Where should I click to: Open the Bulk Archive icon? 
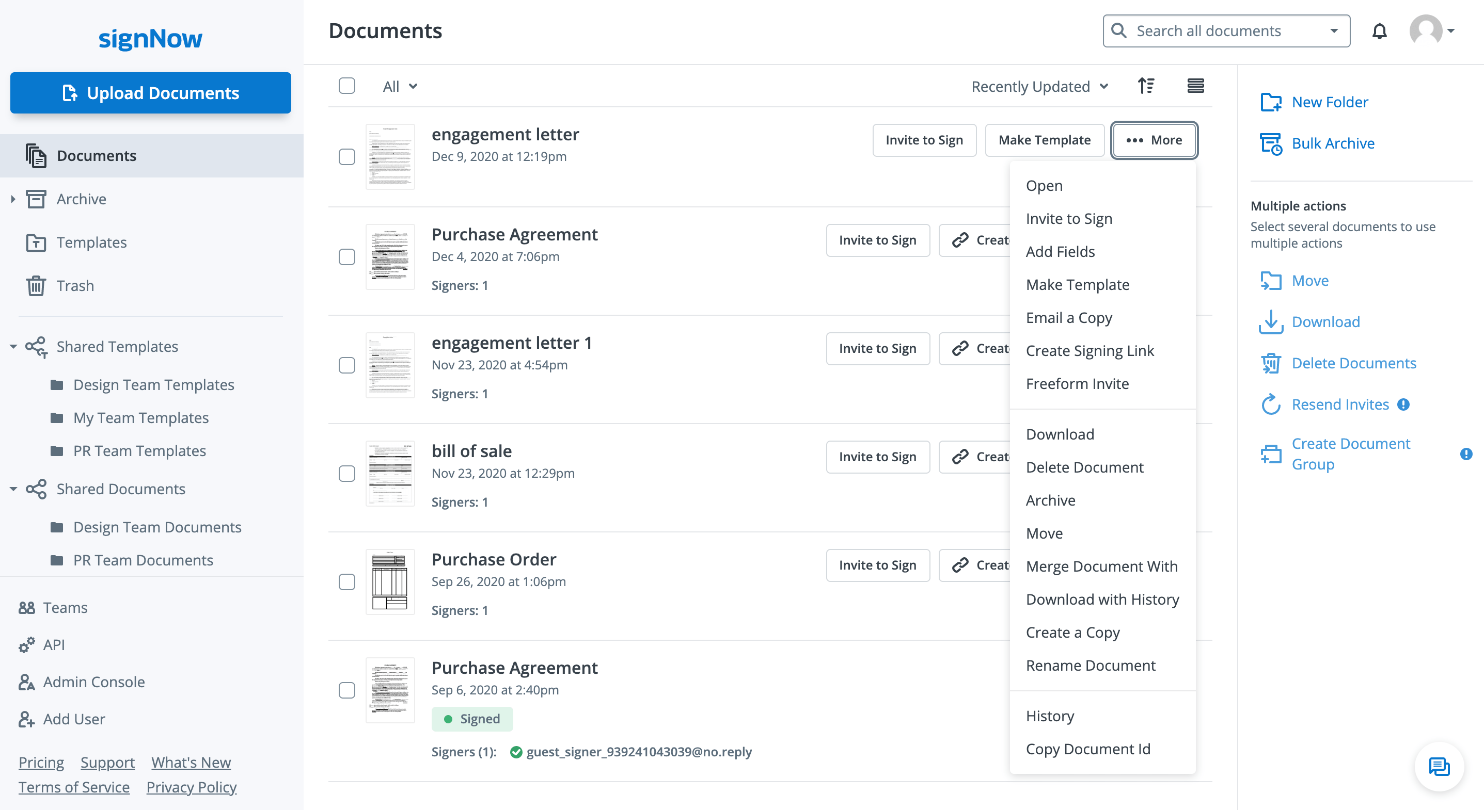tap(1270, 143)
